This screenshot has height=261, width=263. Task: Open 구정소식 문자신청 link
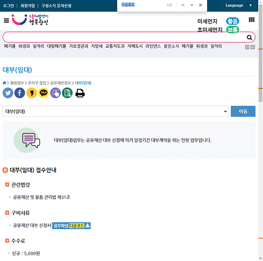(x=56, y=6)
